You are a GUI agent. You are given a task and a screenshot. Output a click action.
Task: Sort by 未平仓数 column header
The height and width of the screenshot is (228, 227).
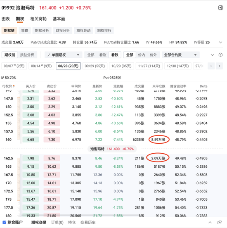coord(159,86)
